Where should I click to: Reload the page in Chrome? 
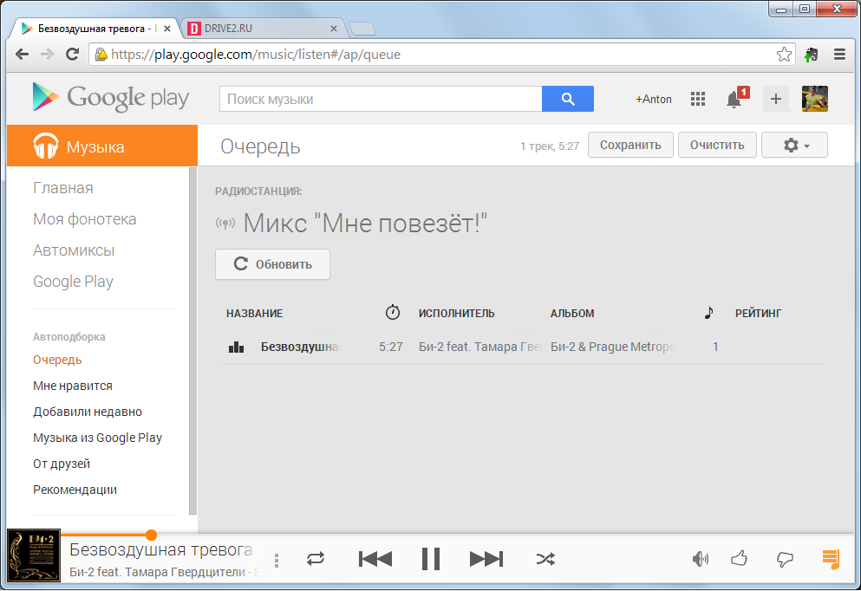(72, 54)
